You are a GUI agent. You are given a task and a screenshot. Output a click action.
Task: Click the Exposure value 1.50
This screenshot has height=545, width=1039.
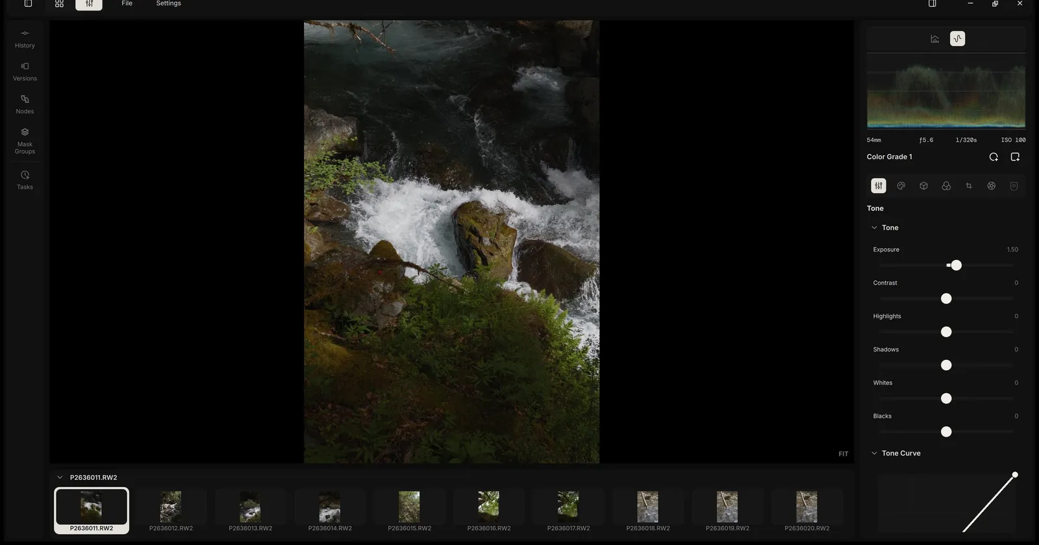(x=1012, y=249)
